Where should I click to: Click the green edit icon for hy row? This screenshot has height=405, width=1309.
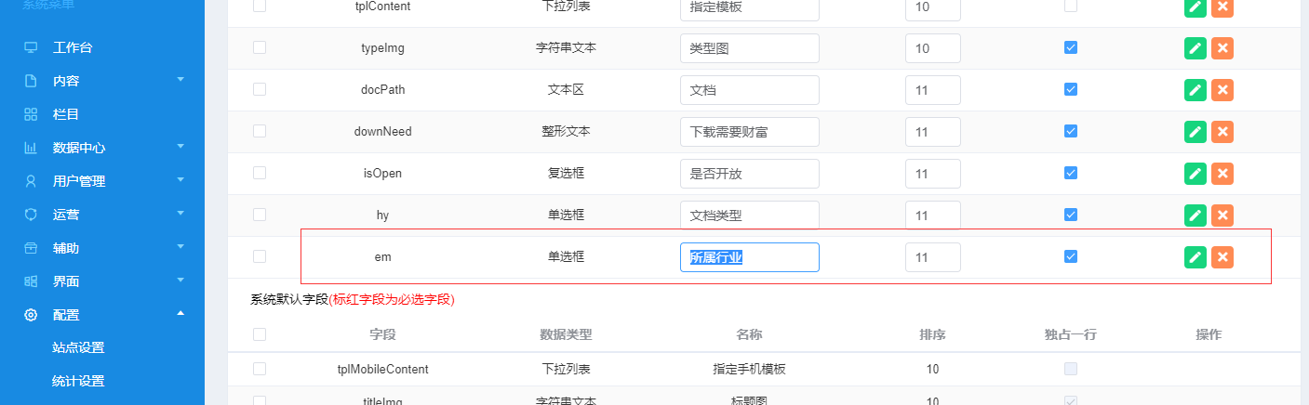(x=1195, y=216)
